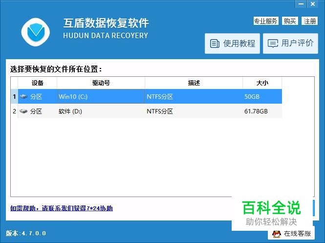Viewport: 325px width, 243px height.
Task: Click the 购买 purchase button
Action: coord(290,21)
